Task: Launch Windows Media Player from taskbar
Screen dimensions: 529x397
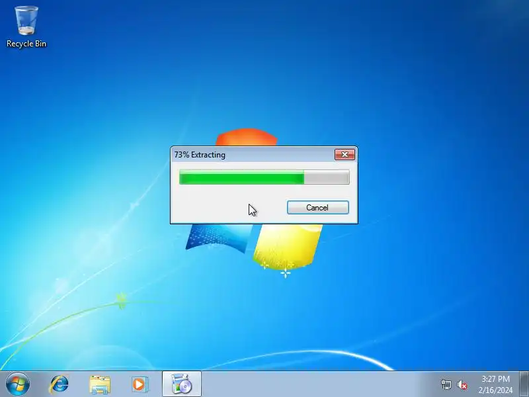Action: point(140,384)
